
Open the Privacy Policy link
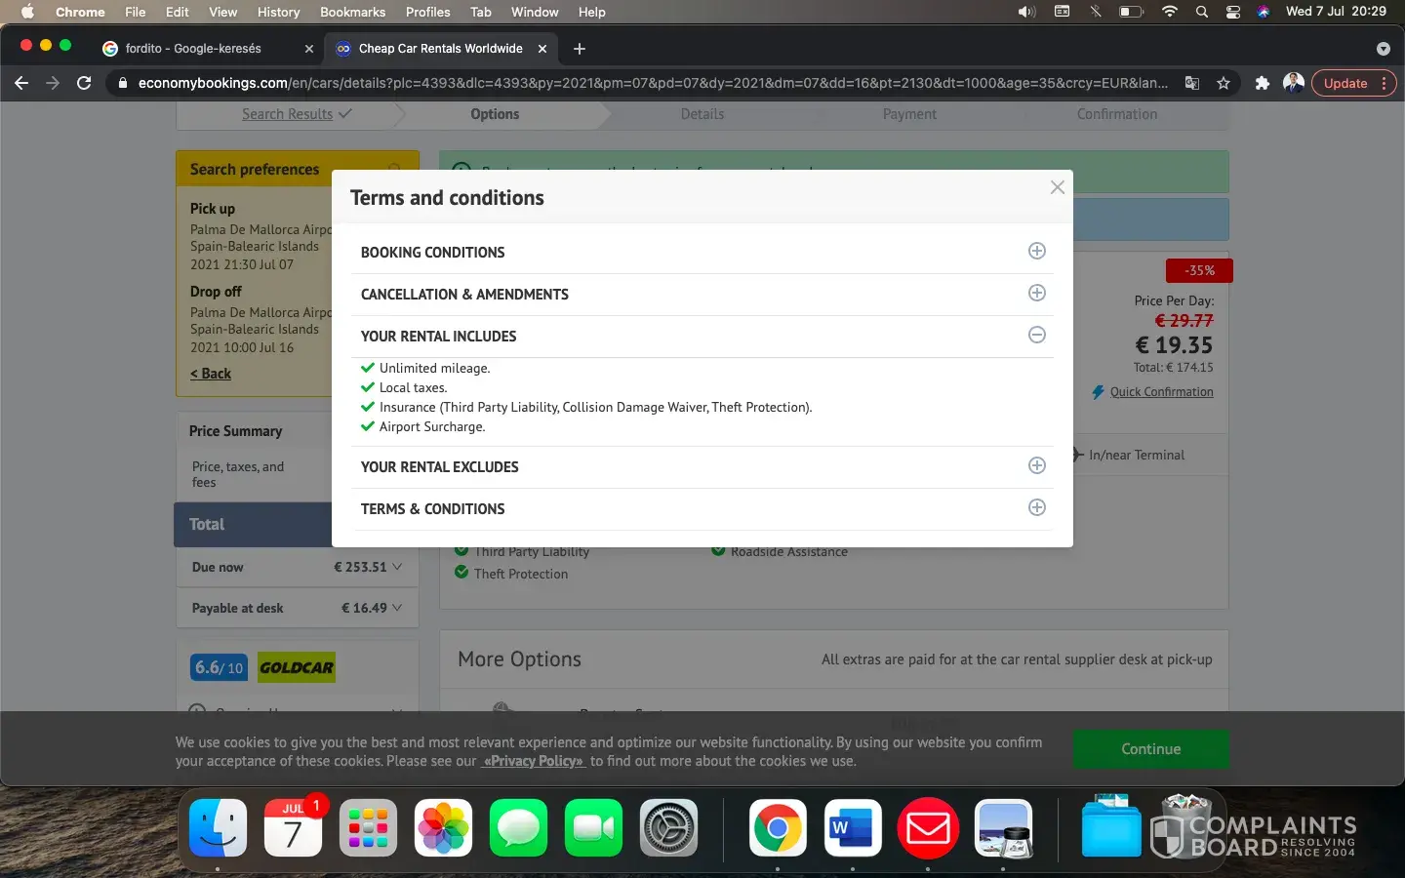pyautogui.click(x=533, y=761)
